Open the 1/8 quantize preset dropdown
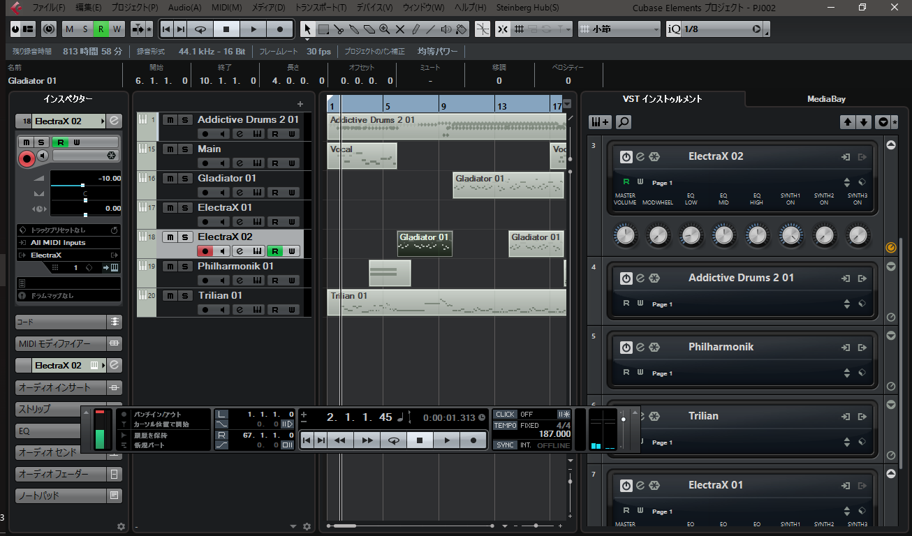Viewport: 912px width, 536px height. [723, 29]
